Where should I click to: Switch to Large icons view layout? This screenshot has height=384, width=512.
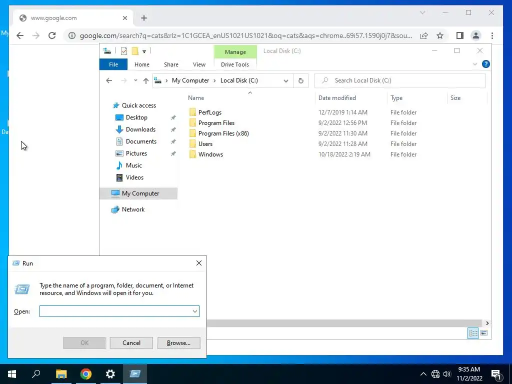click(x=484, y=333)
